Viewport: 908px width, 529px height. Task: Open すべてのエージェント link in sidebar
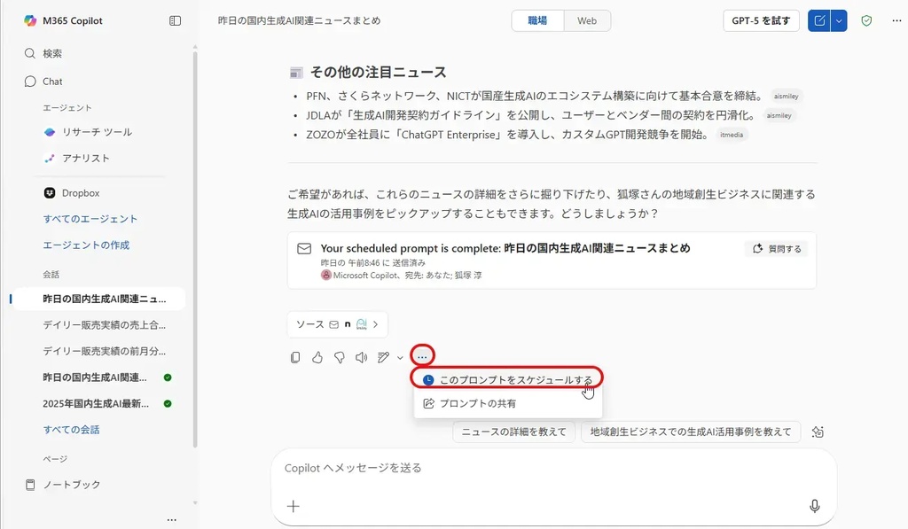point(90,219)
